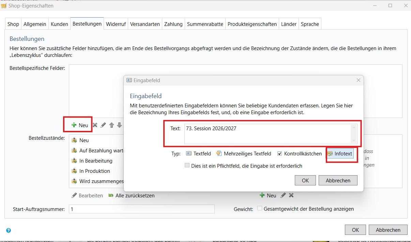
Task: Click the Start-Auftragsnummer input field
Action: [142, 209]
